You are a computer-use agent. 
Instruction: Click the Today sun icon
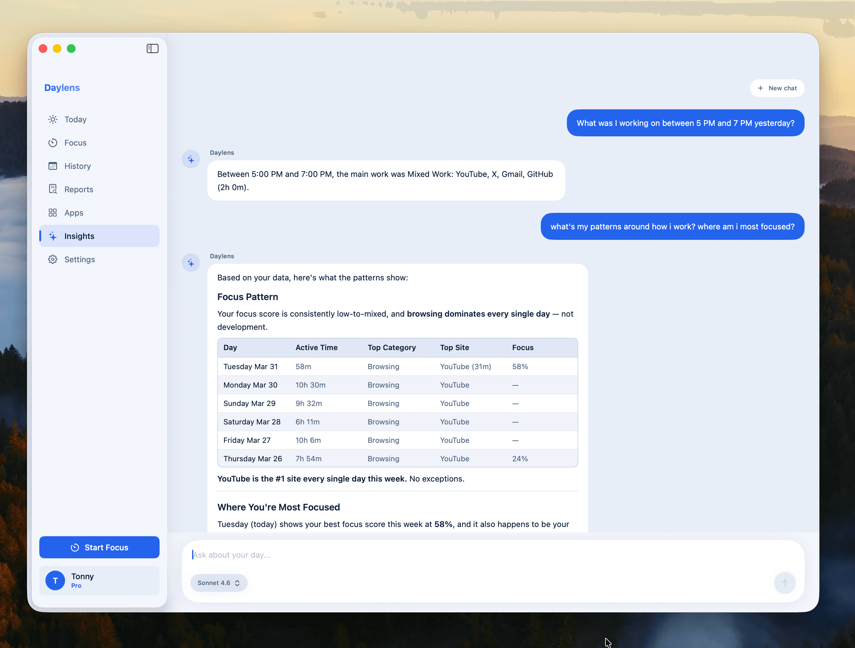(x=52, y=119)
